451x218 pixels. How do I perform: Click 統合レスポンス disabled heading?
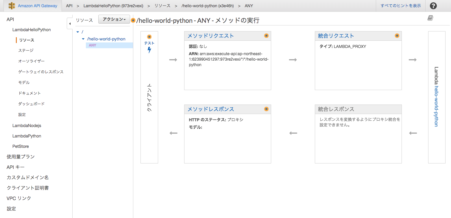(336, 109)
